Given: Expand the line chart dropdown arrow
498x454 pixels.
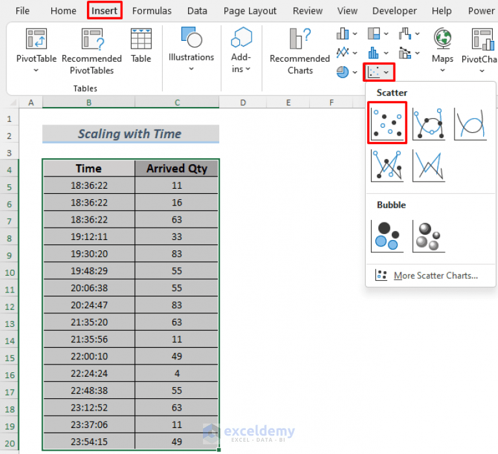Looking at the screenshot, I should point(355,53).
